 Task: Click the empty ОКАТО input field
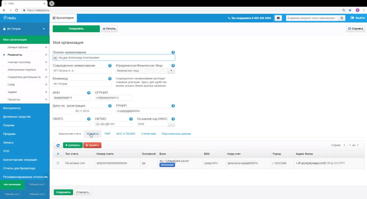tap(72, 124)
